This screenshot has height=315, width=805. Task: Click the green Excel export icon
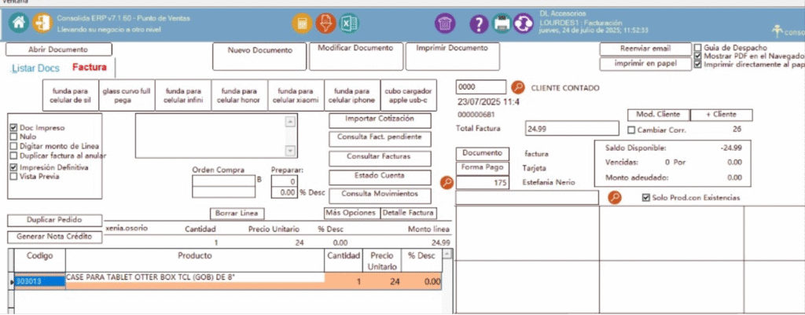[x=349, y=24]
